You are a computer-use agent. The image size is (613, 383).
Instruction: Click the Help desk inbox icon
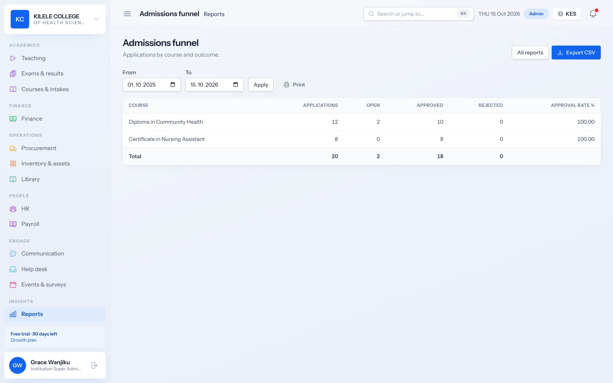coord(13,269)
